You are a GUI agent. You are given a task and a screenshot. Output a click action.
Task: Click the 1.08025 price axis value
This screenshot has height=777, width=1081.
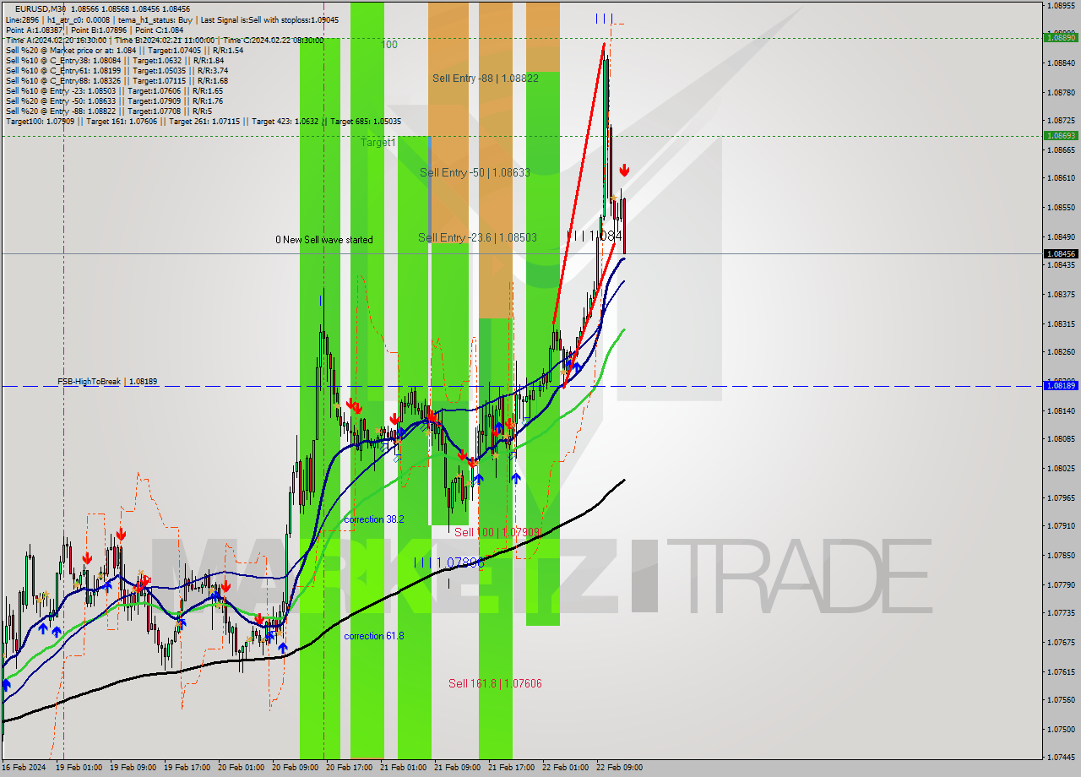pyautogui.click(x=1061, y=468)
